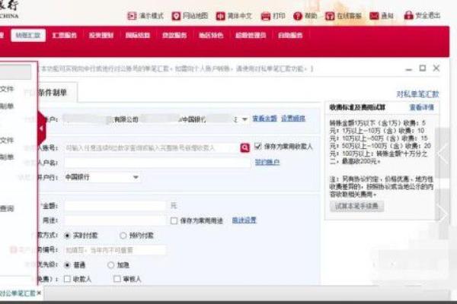
Task: Select 预约付款 radio button
Action: point(123,236)
